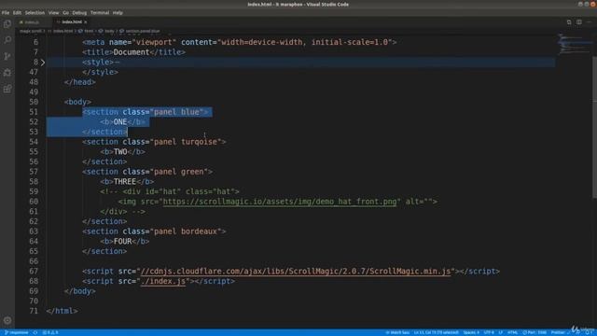The height and width of the screenshot is (336, 597).
Task: Open the Selection menu
Action: pos(35,12)
